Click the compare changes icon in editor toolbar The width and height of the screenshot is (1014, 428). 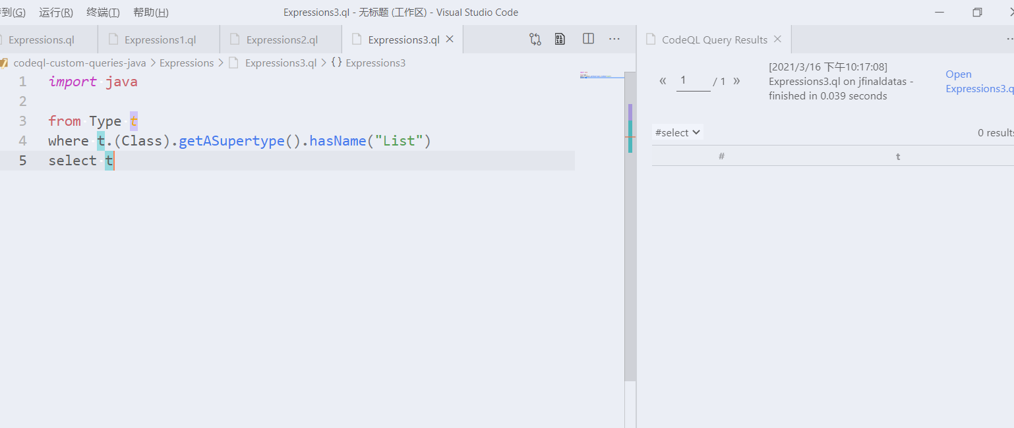click(535, 40)
